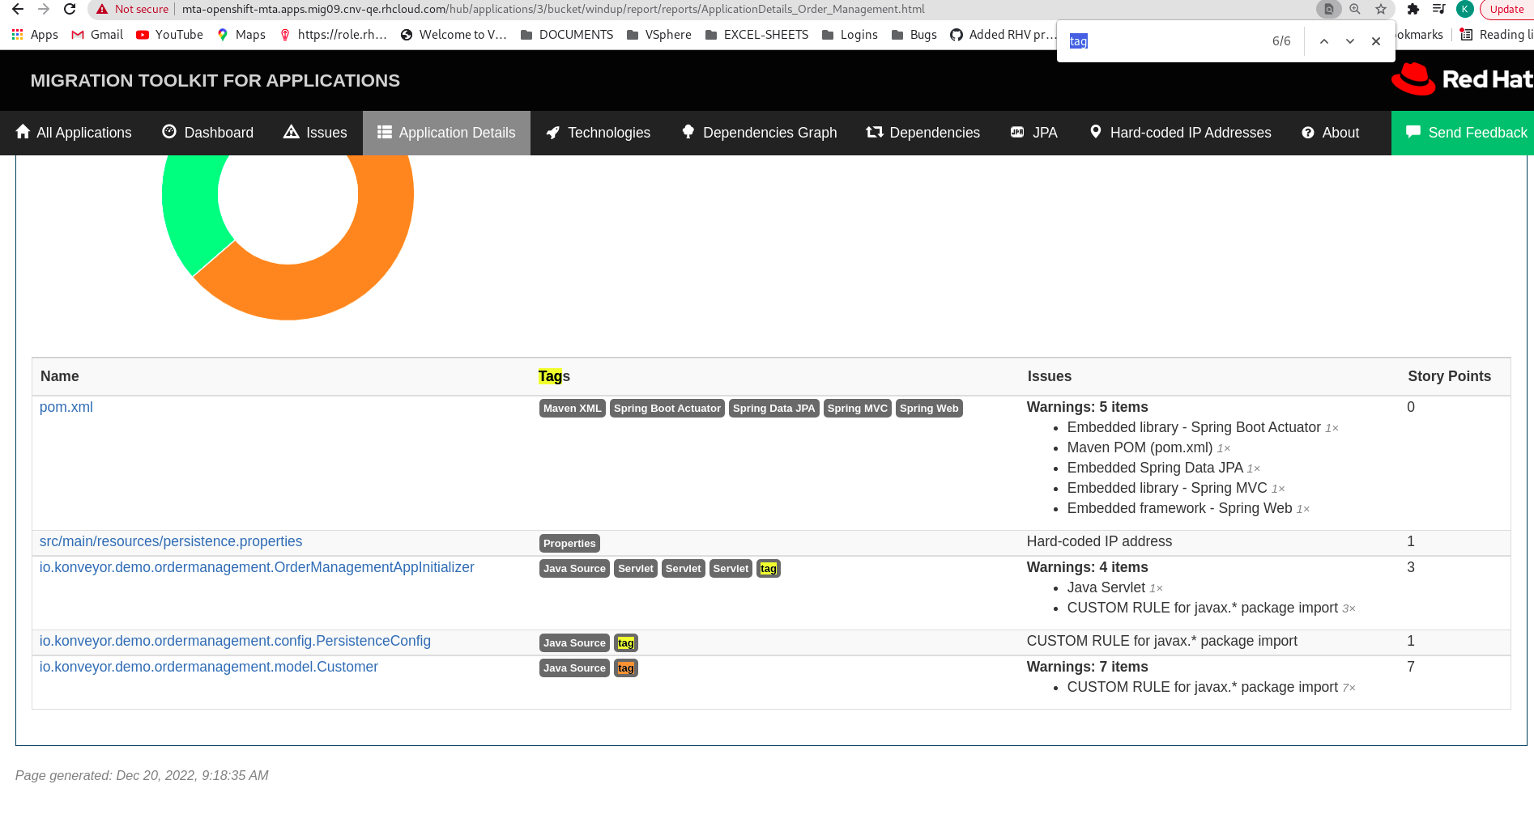The image size is (1534, 814).
Task: Open persistence.properties file link
Action: [x=171, y=541]
